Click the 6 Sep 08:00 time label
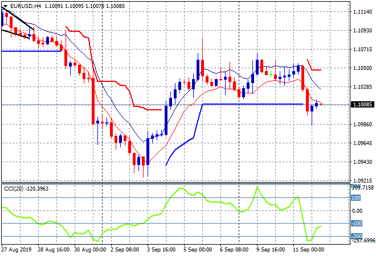 (234, 250)
